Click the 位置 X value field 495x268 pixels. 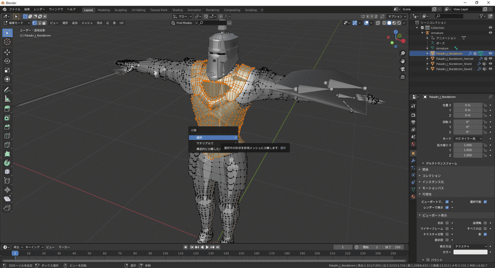(x=468, y=105)
